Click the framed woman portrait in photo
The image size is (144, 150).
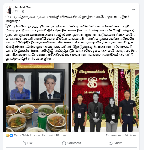[20, 86]
